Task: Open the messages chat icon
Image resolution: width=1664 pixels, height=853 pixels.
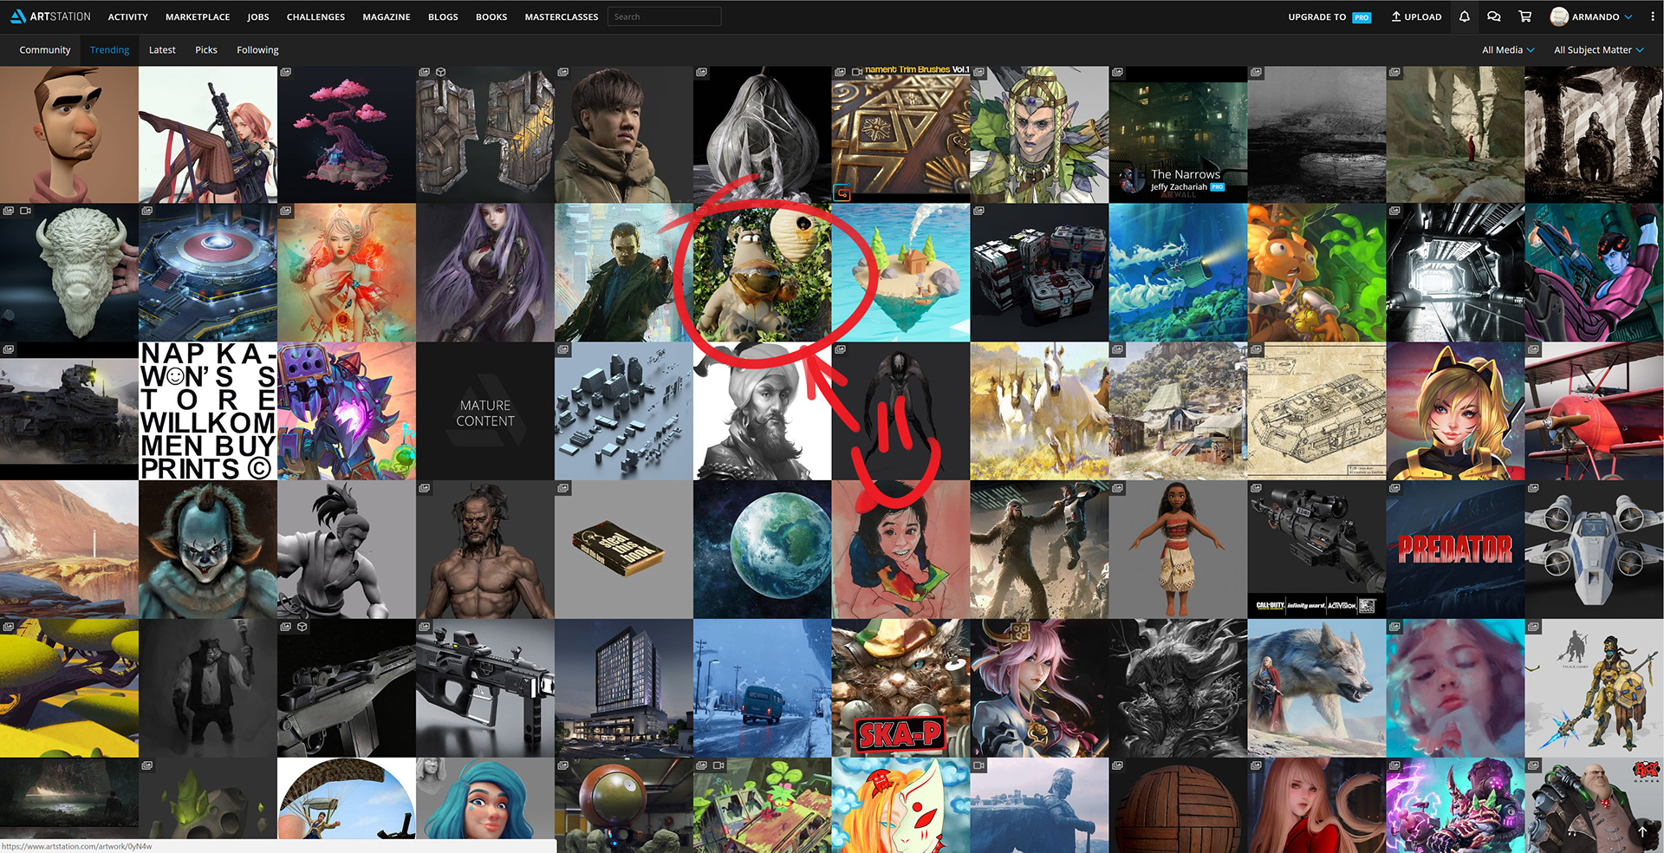Action: 1494,16
